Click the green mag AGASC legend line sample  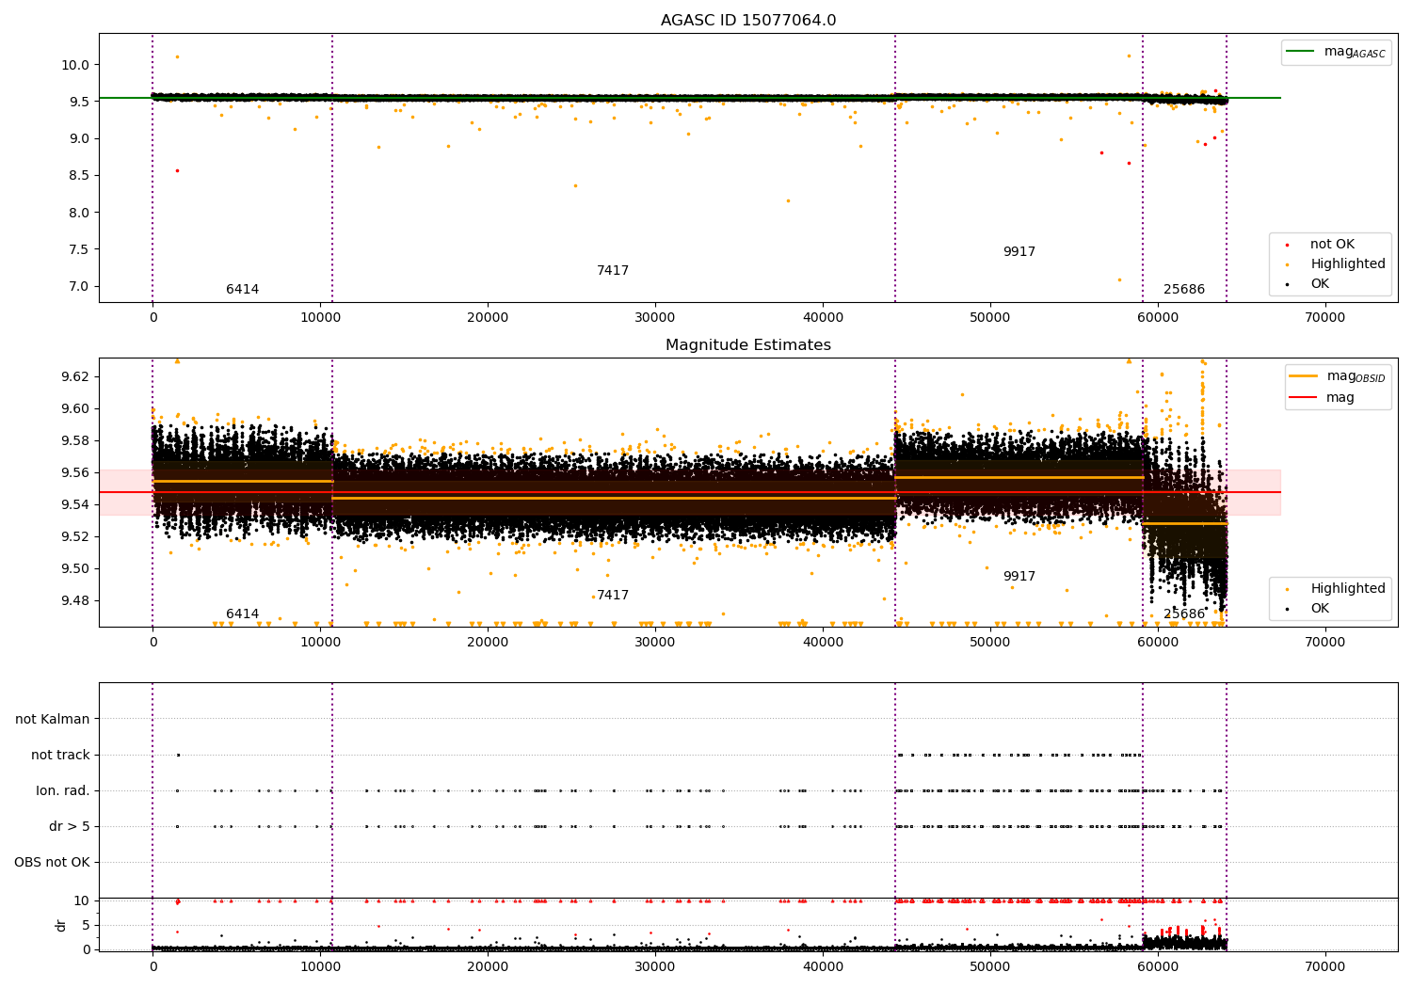tap(1302, 52)
